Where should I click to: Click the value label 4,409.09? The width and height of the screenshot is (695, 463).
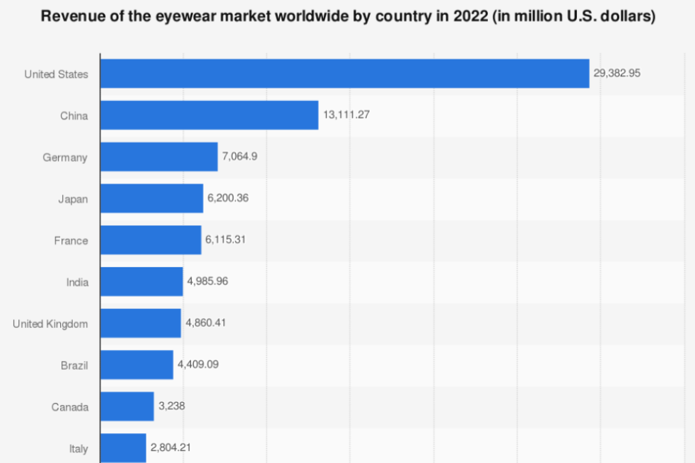[x=198, y=365]
